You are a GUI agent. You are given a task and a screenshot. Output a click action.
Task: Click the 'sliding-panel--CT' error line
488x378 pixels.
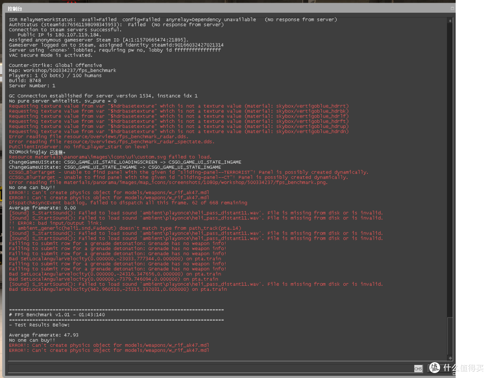click(x=178, y=177)
